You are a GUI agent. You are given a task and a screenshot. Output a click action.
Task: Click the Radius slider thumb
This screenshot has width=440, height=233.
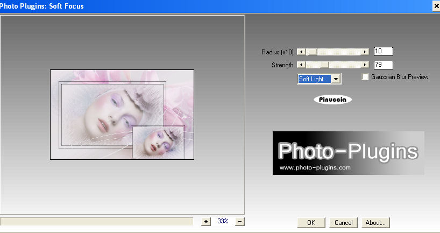pyautogui.click(x=311, y=52)
